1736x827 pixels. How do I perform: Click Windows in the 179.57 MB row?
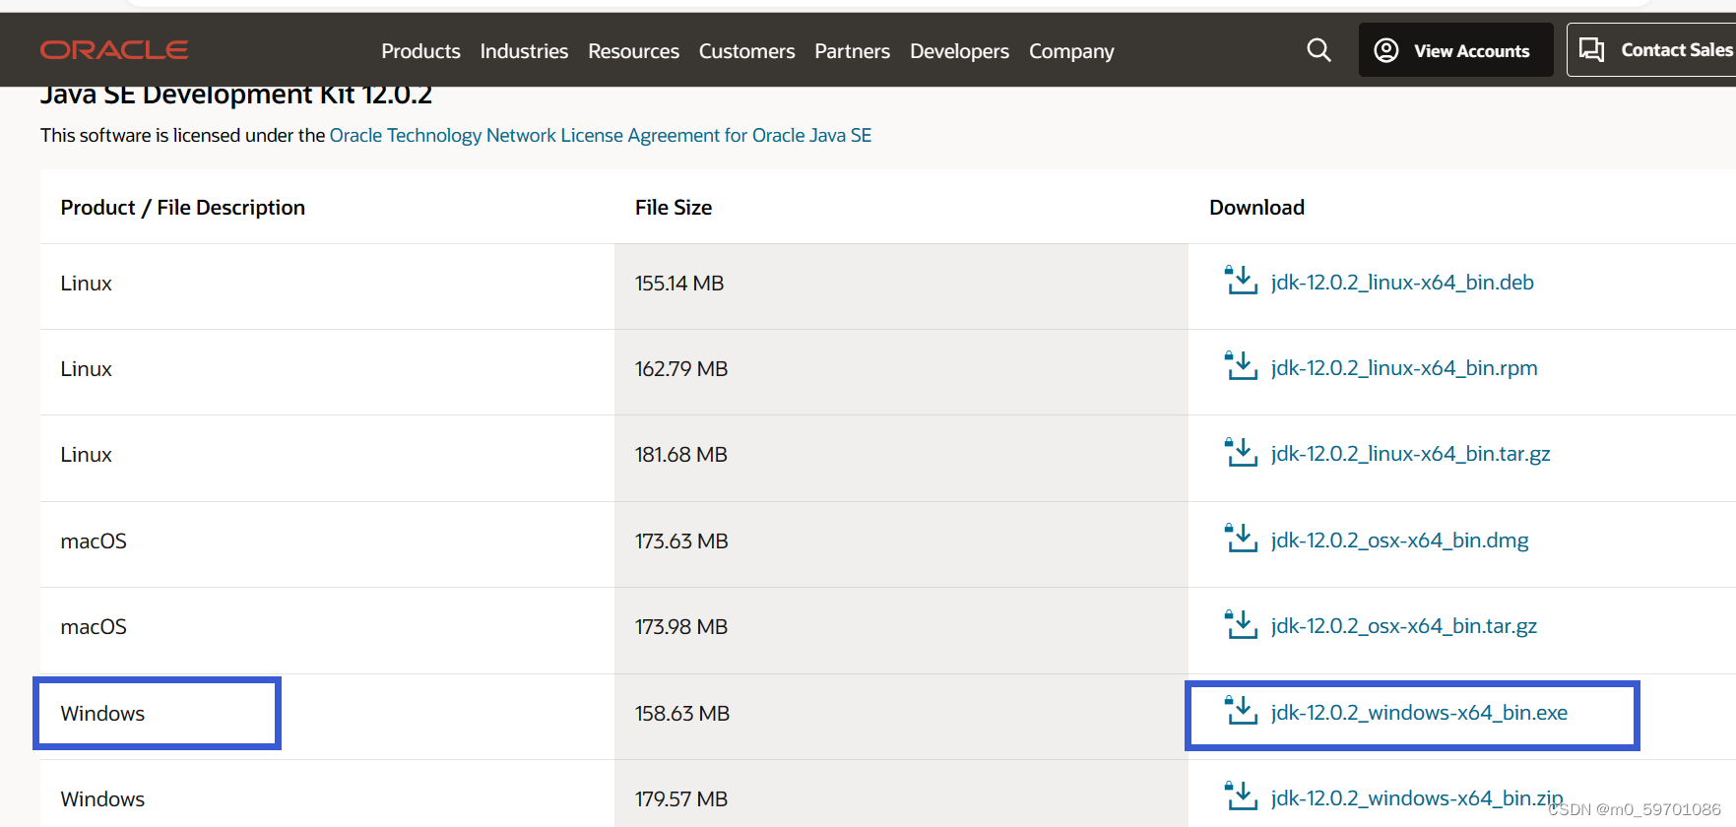click(x=102, y=799)
